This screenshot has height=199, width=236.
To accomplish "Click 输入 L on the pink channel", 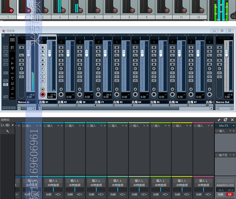I will [x=203, y=181].
